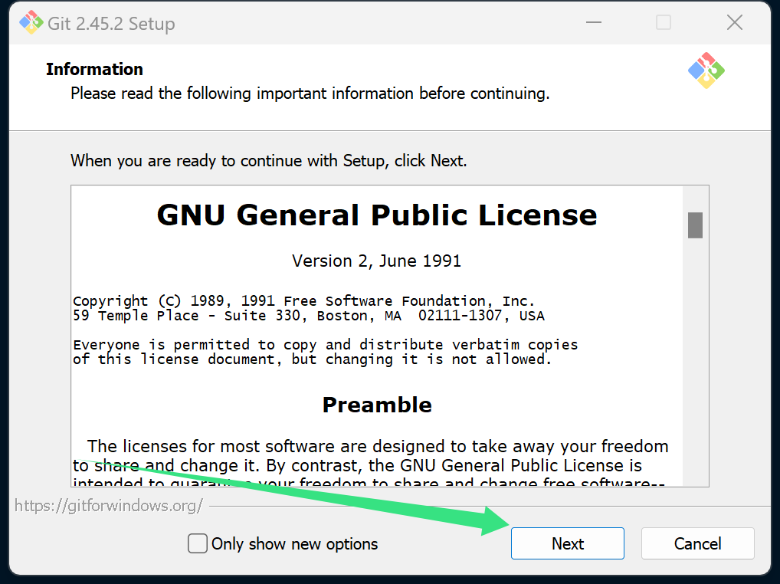Click the 'When you are ready to continue' instruction
Viewport: 780px width, 584px height.
[x=268, y=161]
